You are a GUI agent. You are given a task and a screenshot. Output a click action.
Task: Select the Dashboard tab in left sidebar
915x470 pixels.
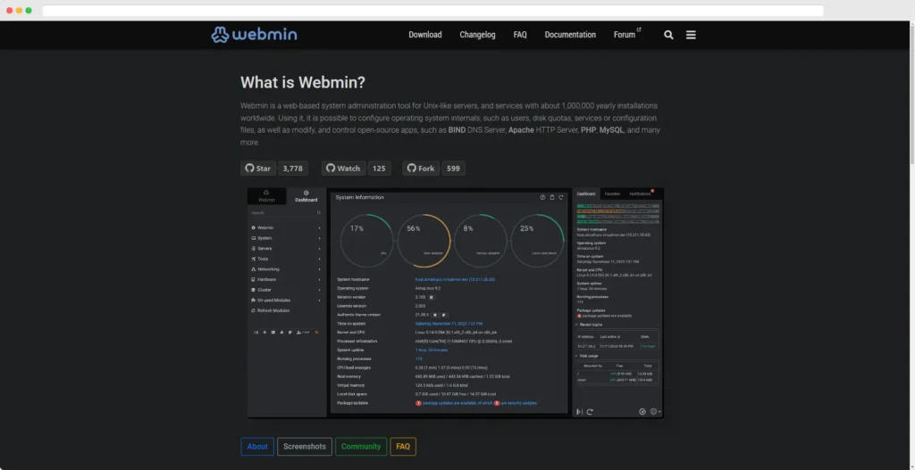[306, 195]
